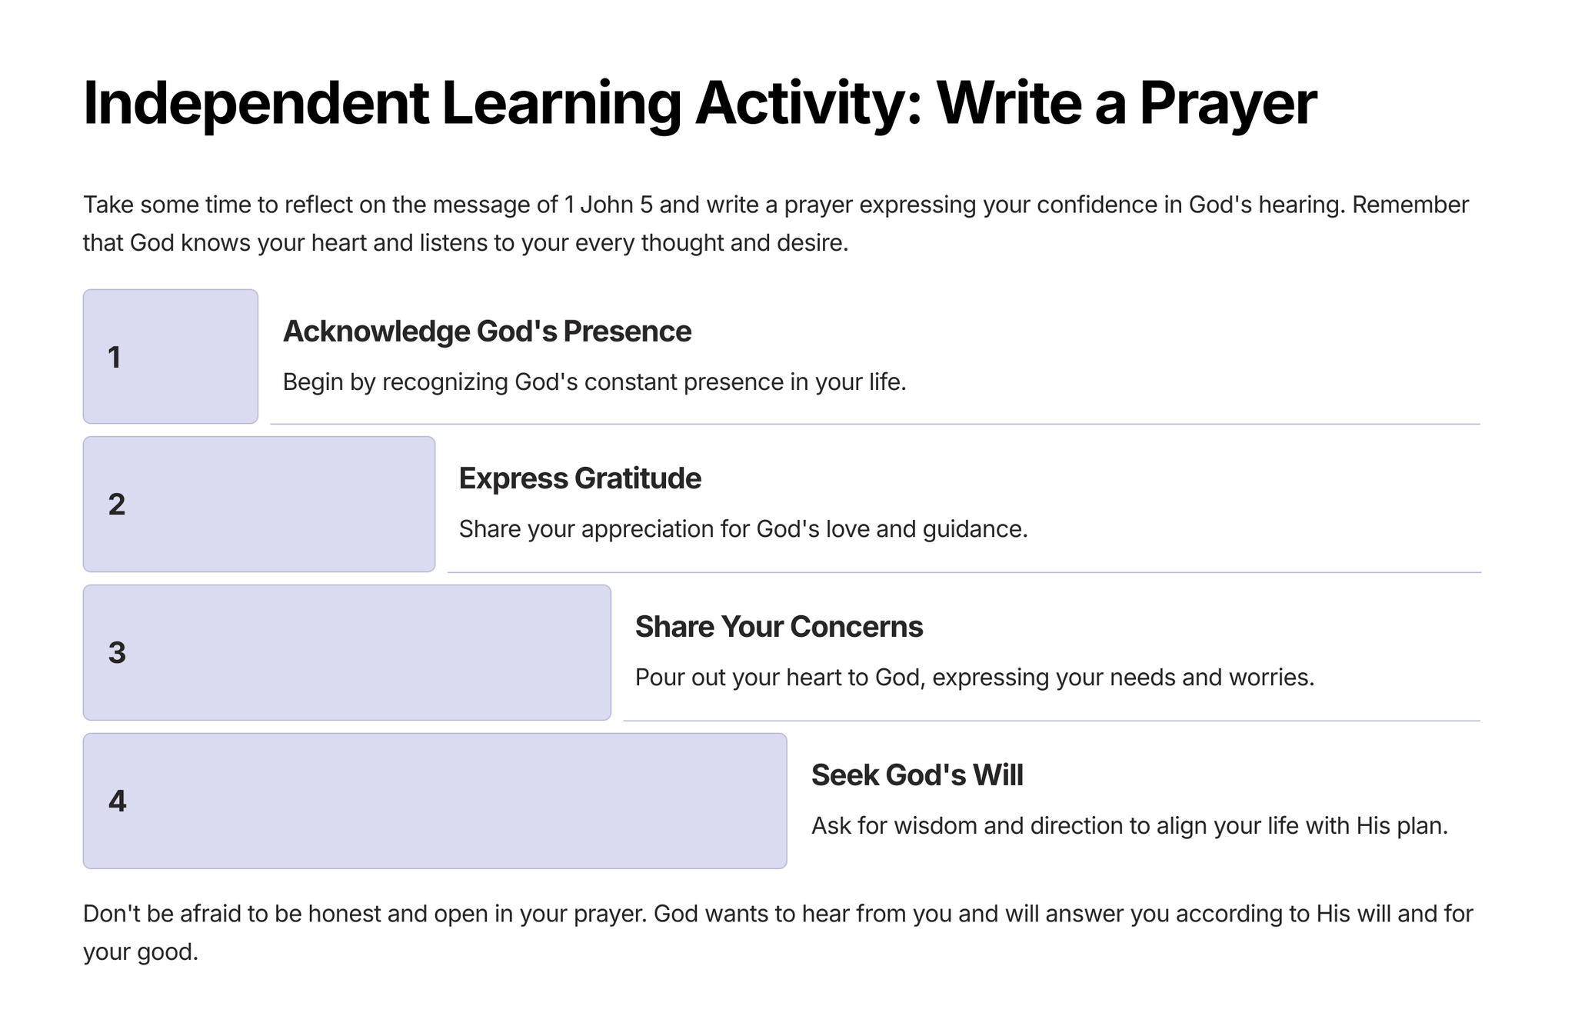Viewport: 1575px width, 1036px height.
Task: Click the 'Seek God's Will' heading
Action: tap(917, 775)
